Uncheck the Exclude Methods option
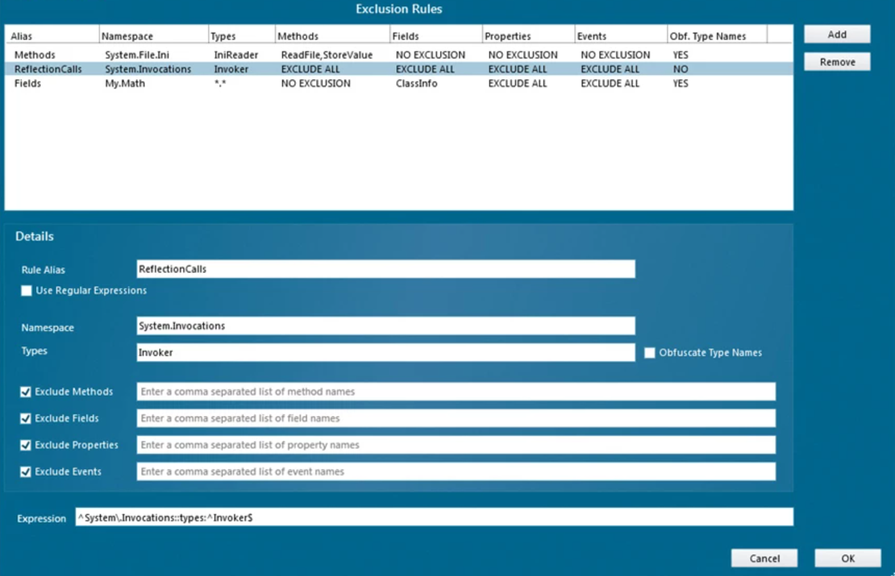 (26, 391)
